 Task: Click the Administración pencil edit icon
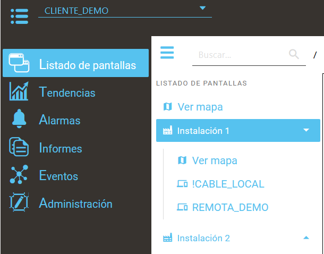coord(19,204)
